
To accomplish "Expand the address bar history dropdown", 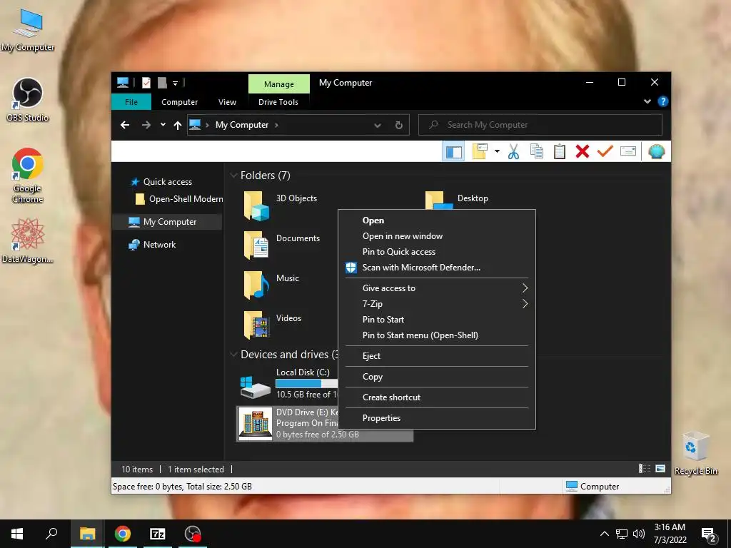I will pyautogui.click(x=378, y=125).
